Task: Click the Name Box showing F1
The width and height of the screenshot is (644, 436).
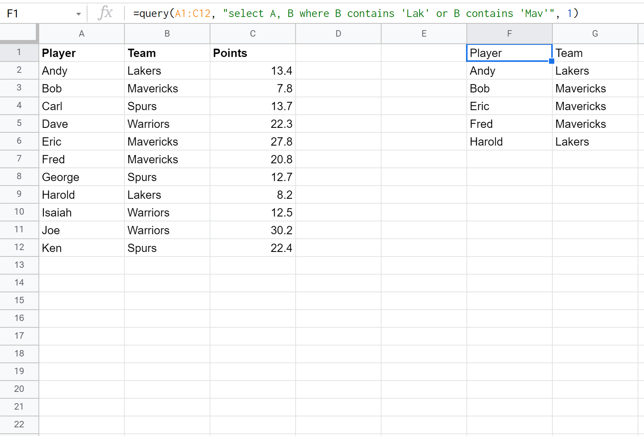Action: point(38,14)
